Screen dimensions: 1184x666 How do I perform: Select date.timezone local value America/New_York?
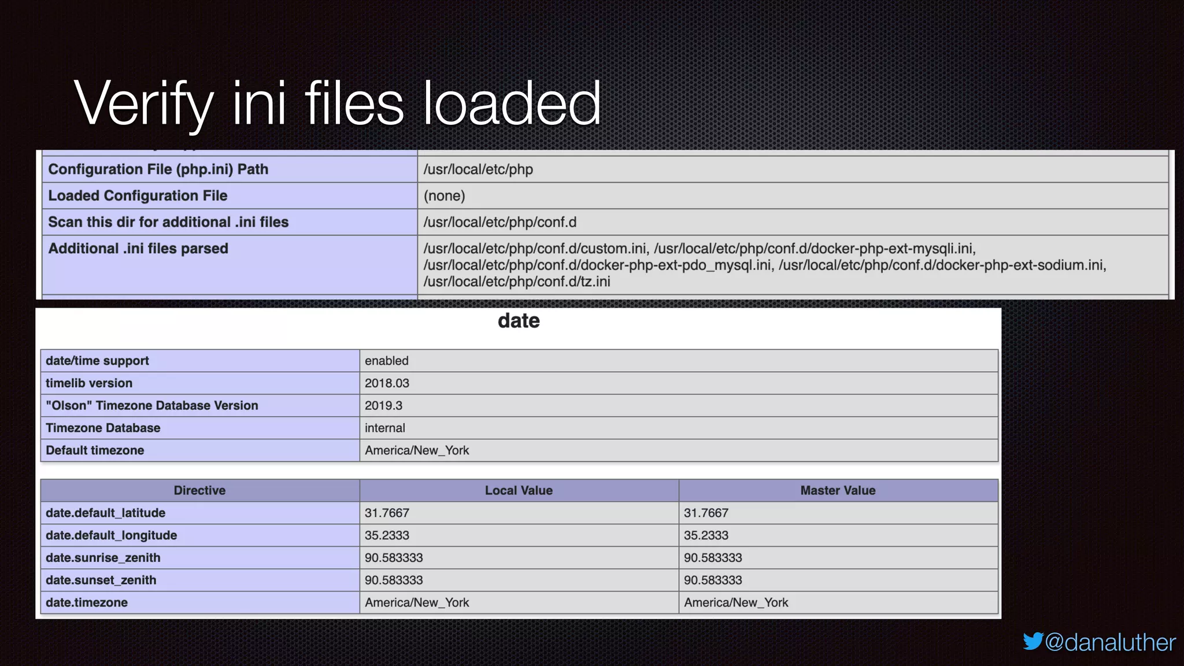coord(417,602)
